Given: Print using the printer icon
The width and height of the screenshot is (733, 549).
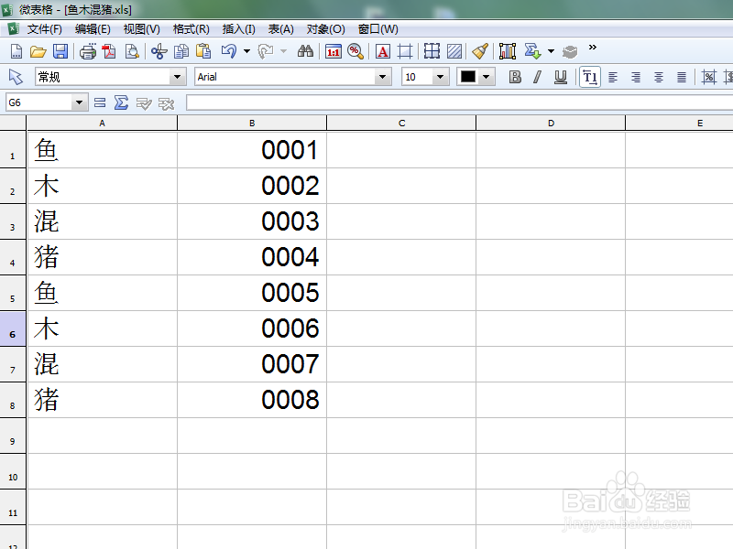Looking at the screenshot, I should [87, 51].
